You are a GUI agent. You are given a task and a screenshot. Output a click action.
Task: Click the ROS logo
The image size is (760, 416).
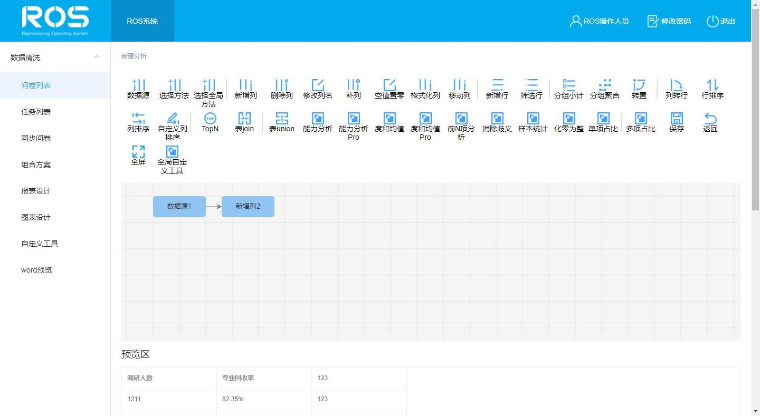(55, 21)
